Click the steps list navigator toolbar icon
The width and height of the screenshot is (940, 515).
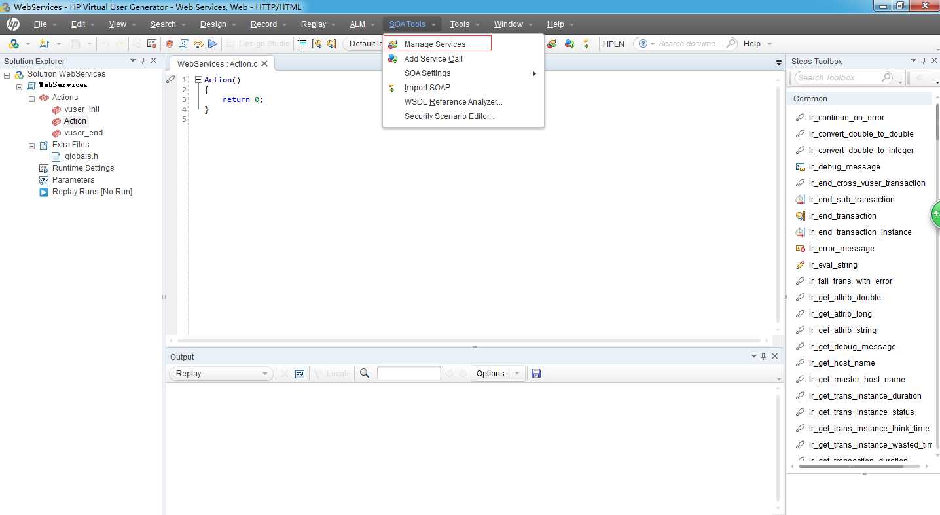coord(302,44)
